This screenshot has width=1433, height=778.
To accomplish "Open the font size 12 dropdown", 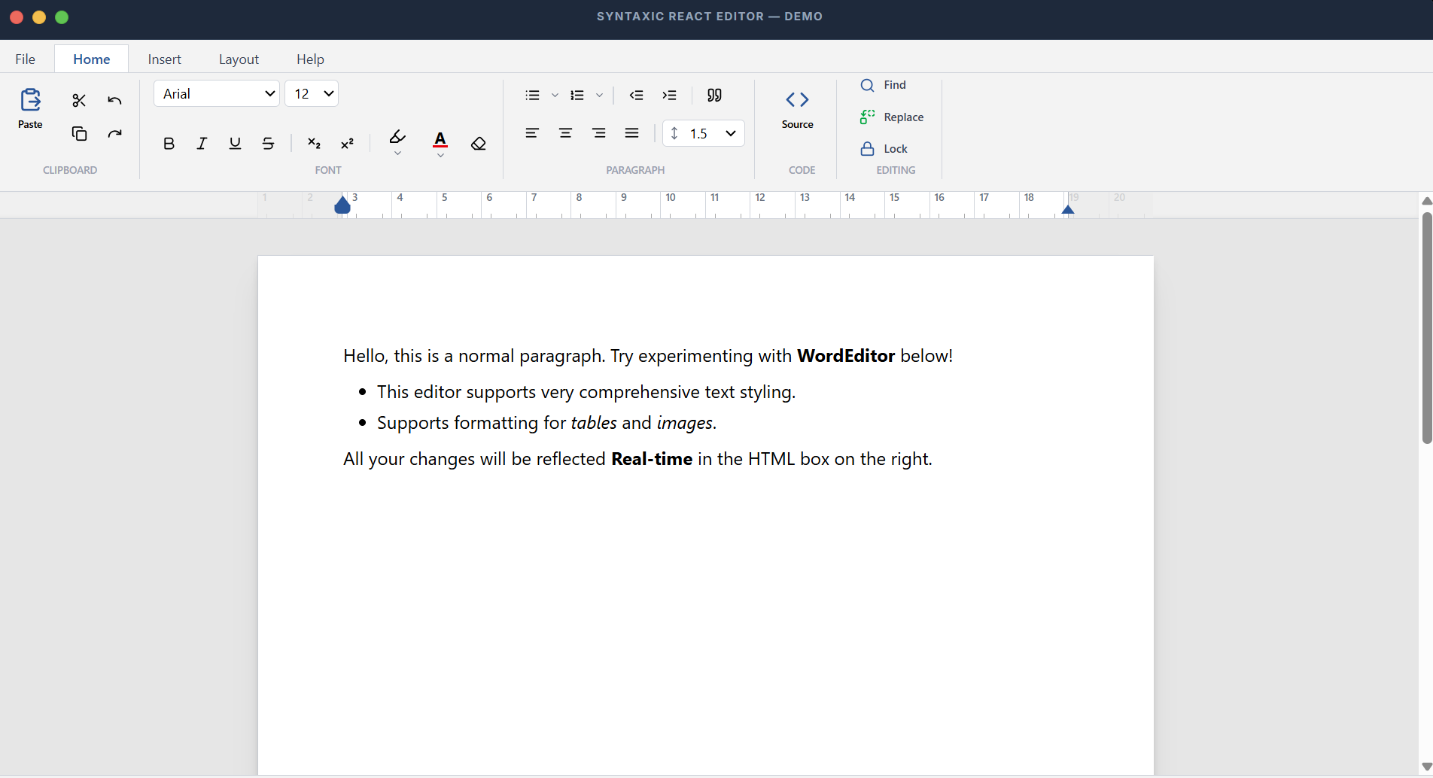I will coord(312,93).
